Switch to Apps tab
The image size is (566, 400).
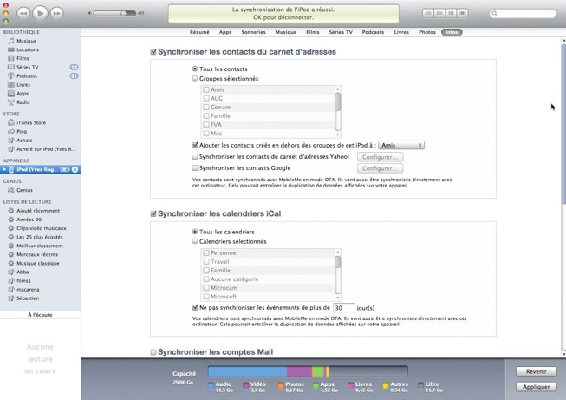coord(225,32)
